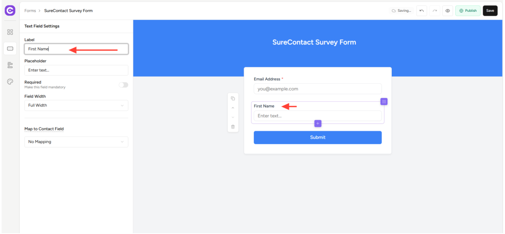Image resolution: width=505 pixels, height=234 pixels.
Task: Duplicate the First Name field
Action: coord(233,98)
